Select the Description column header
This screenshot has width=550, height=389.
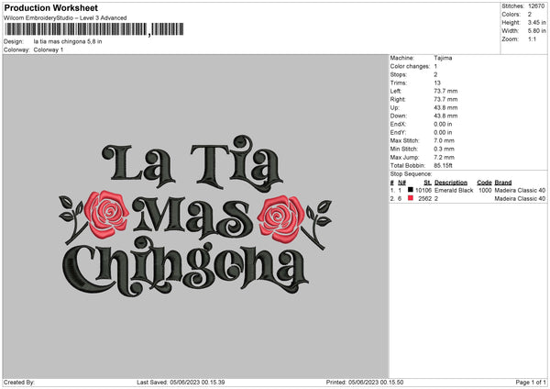point(451,183)
